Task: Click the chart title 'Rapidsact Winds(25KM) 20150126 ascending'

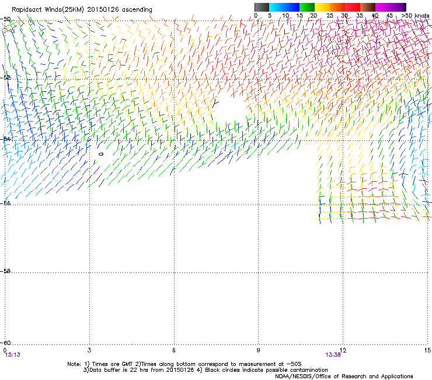Action: coord(82,10)
